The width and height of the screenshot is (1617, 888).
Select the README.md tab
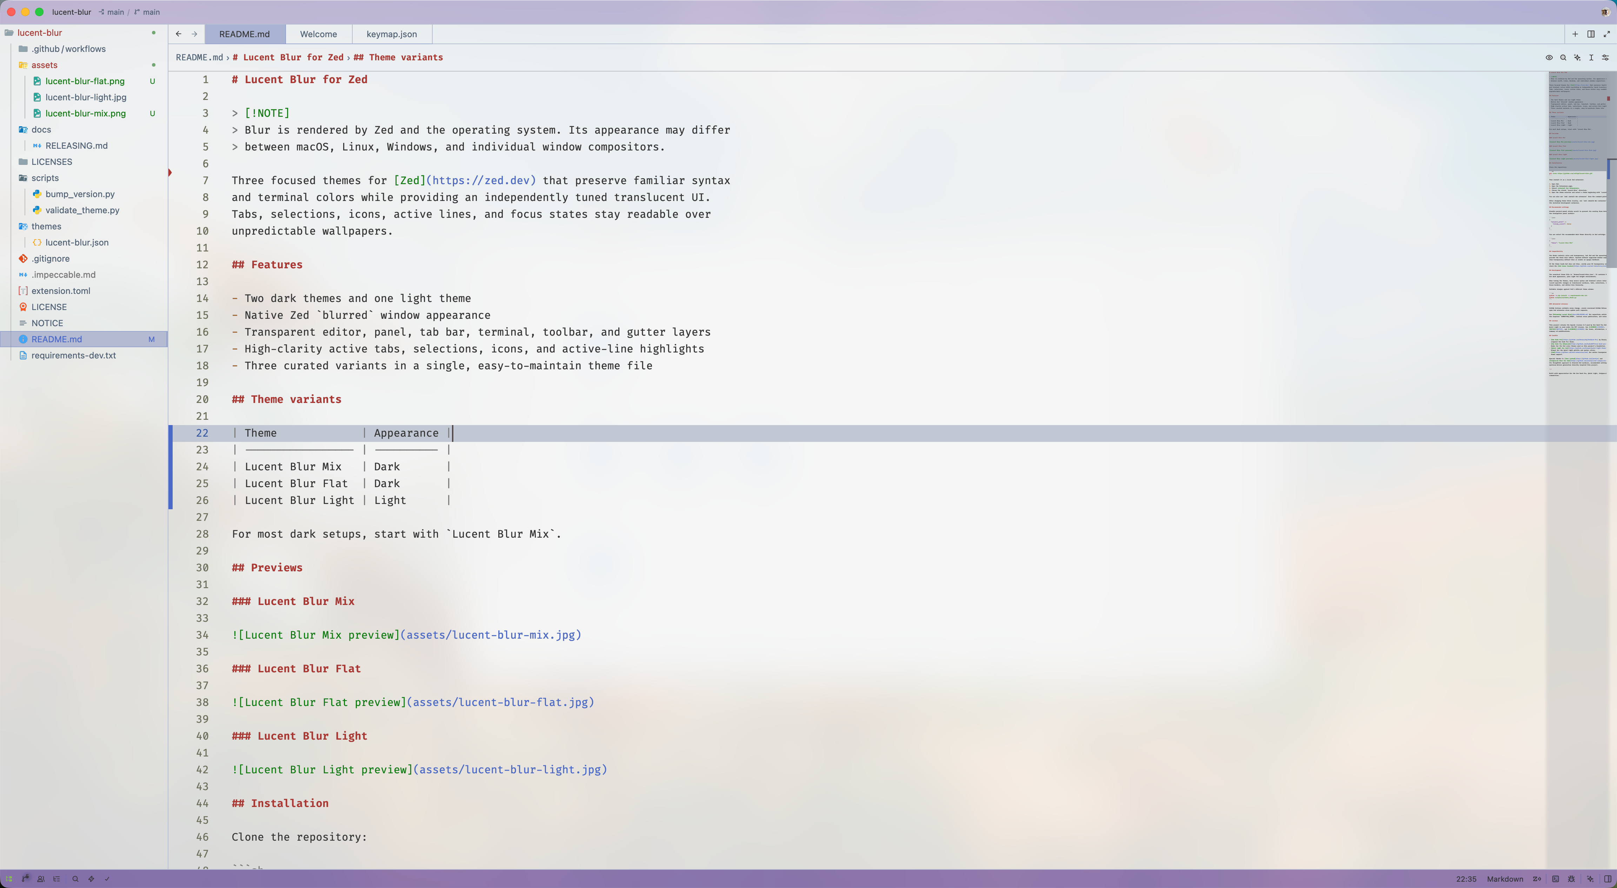pyautogui.click(x=244, y=34)
